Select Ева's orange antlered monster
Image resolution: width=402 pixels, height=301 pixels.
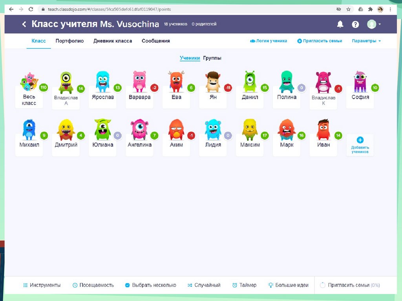coord(176,82)
